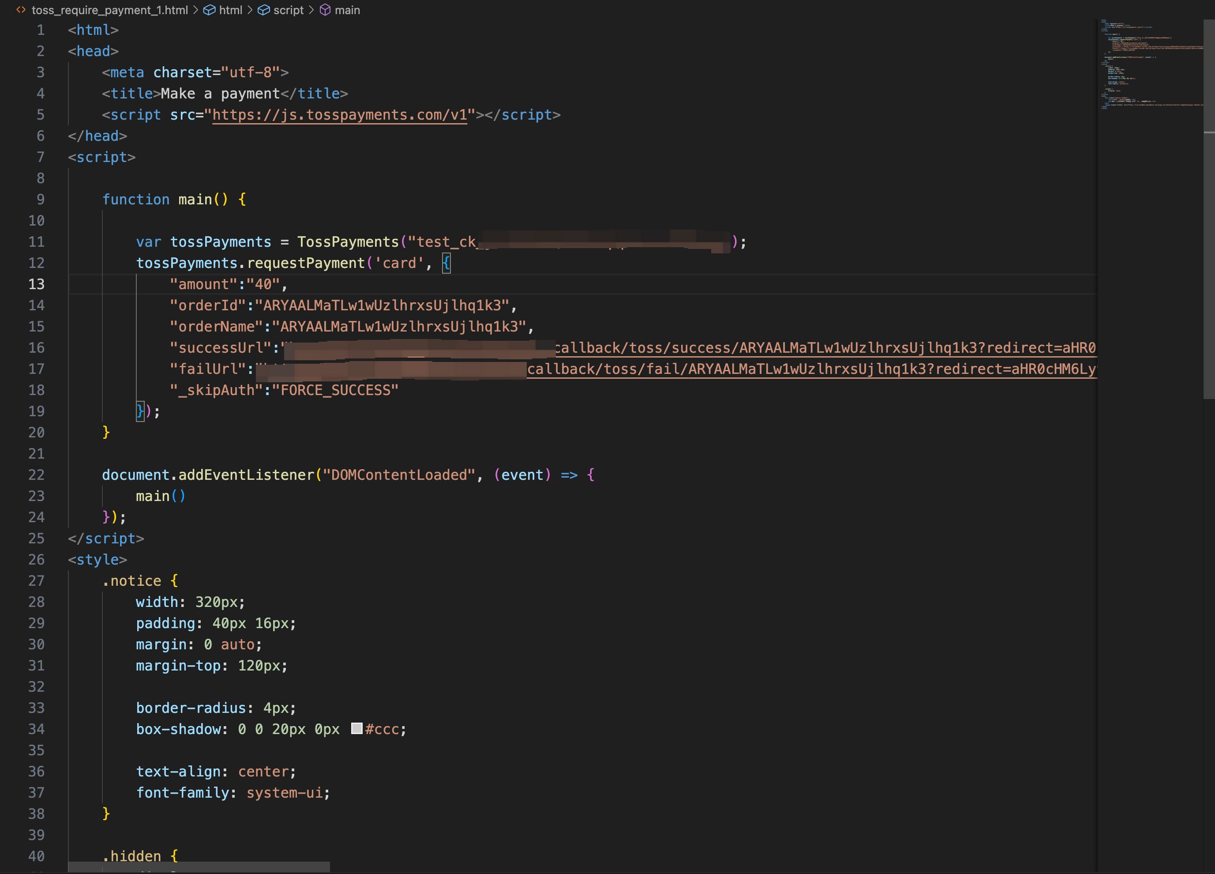The image size is (1215, 874).
Task: Click the "amount":"40" text
Action: point(225,285)
